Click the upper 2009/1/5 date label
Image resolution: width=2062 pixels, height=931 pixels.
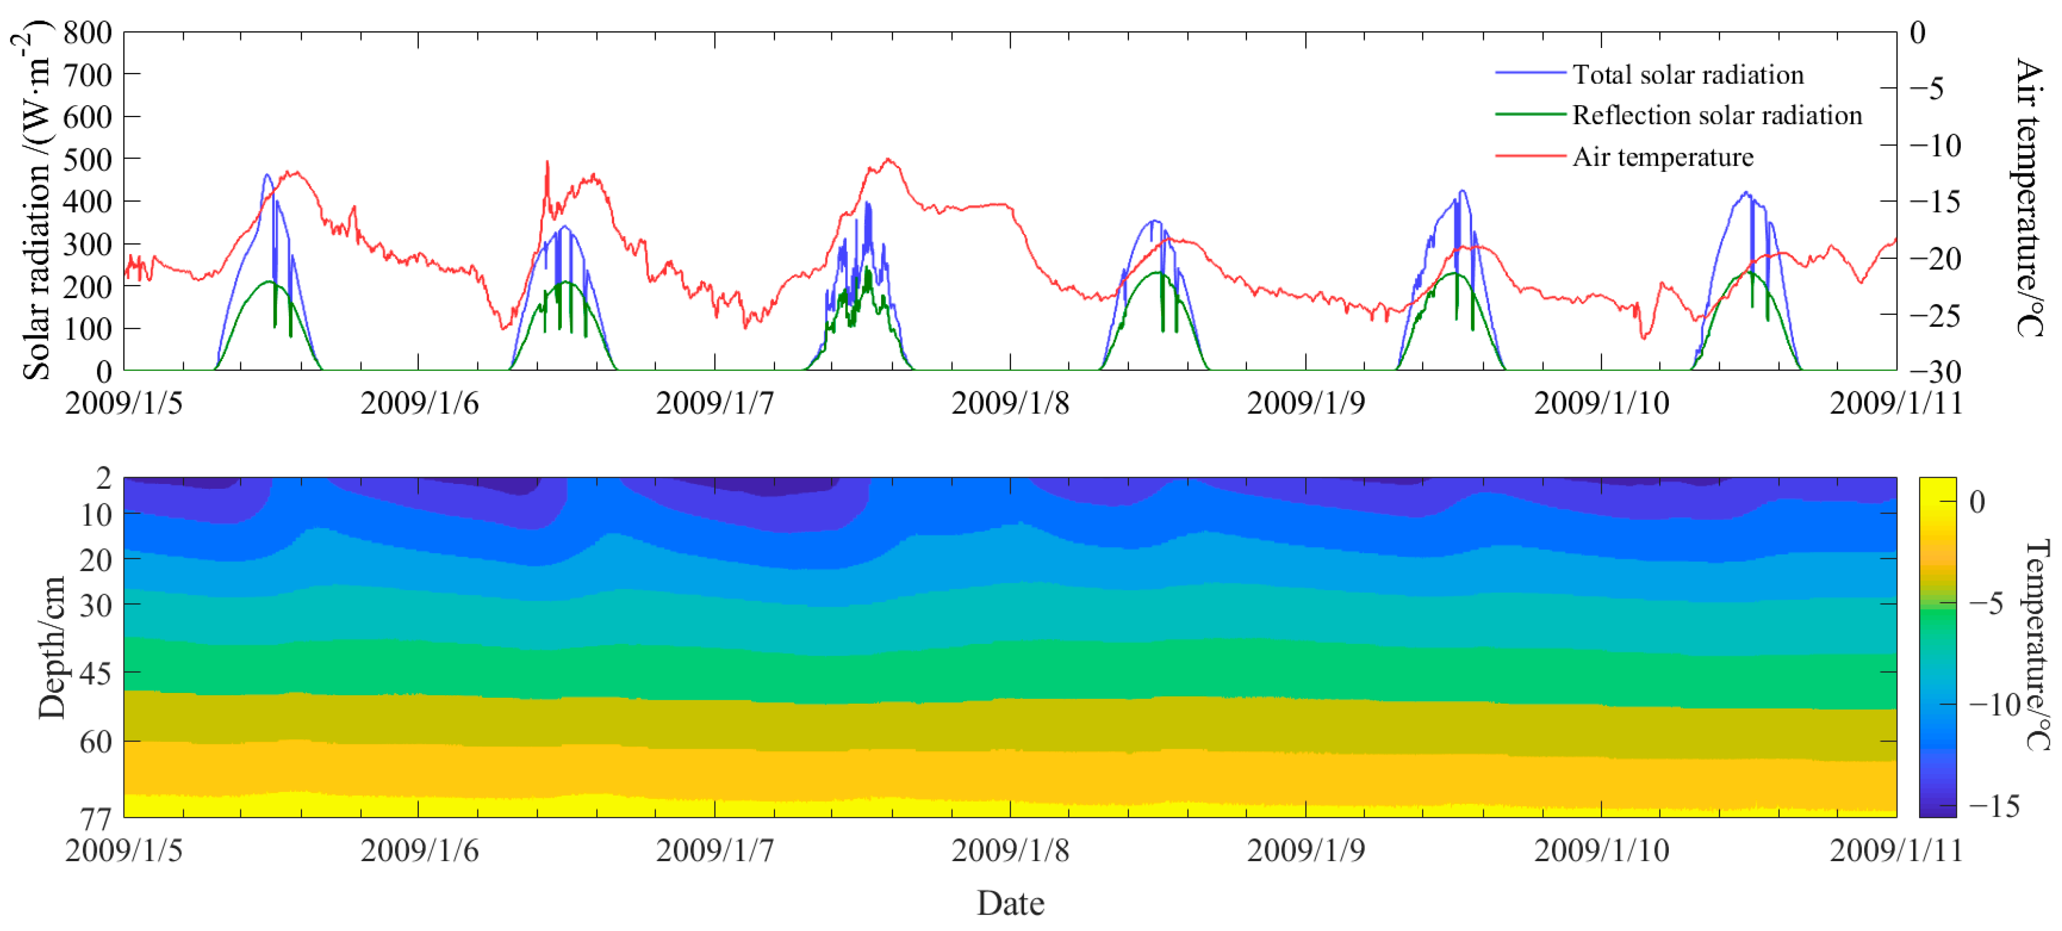tap(124, 402)
